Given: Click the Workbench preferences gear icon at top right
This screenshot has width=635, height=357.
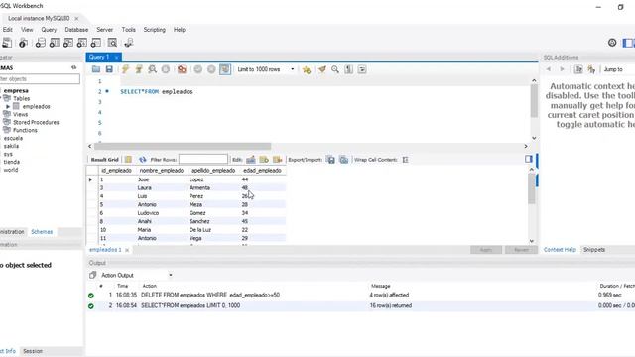Looking at the screenshot, I should (x=612, y=43).
